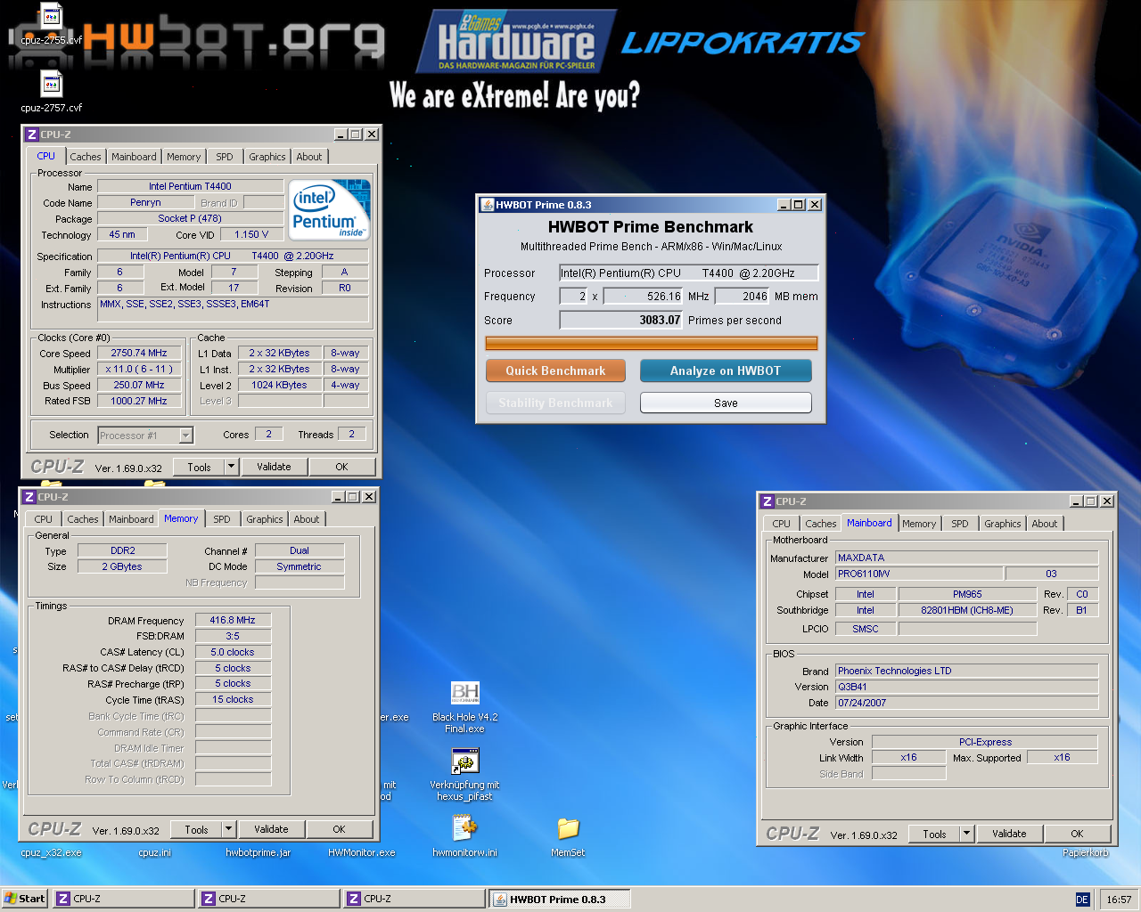Click Validate in Memory CPU-Z window
Screen dimensions: 1141x912
(x=271, y=829)
